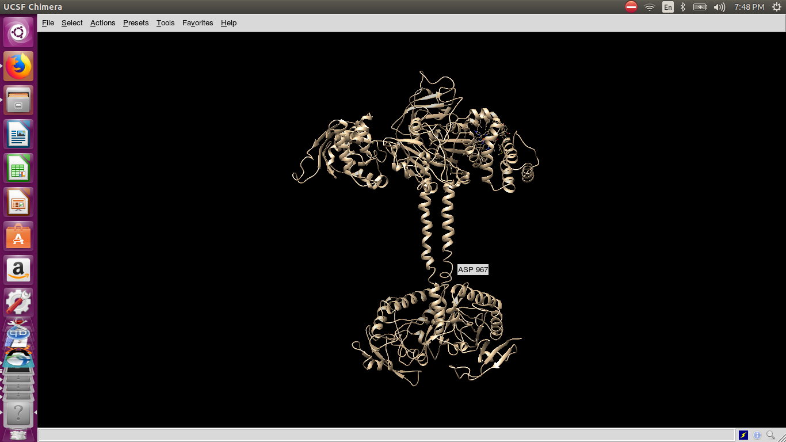Open LibreOffice Writer from the dock
786x442 pixels.
[18, 135]
